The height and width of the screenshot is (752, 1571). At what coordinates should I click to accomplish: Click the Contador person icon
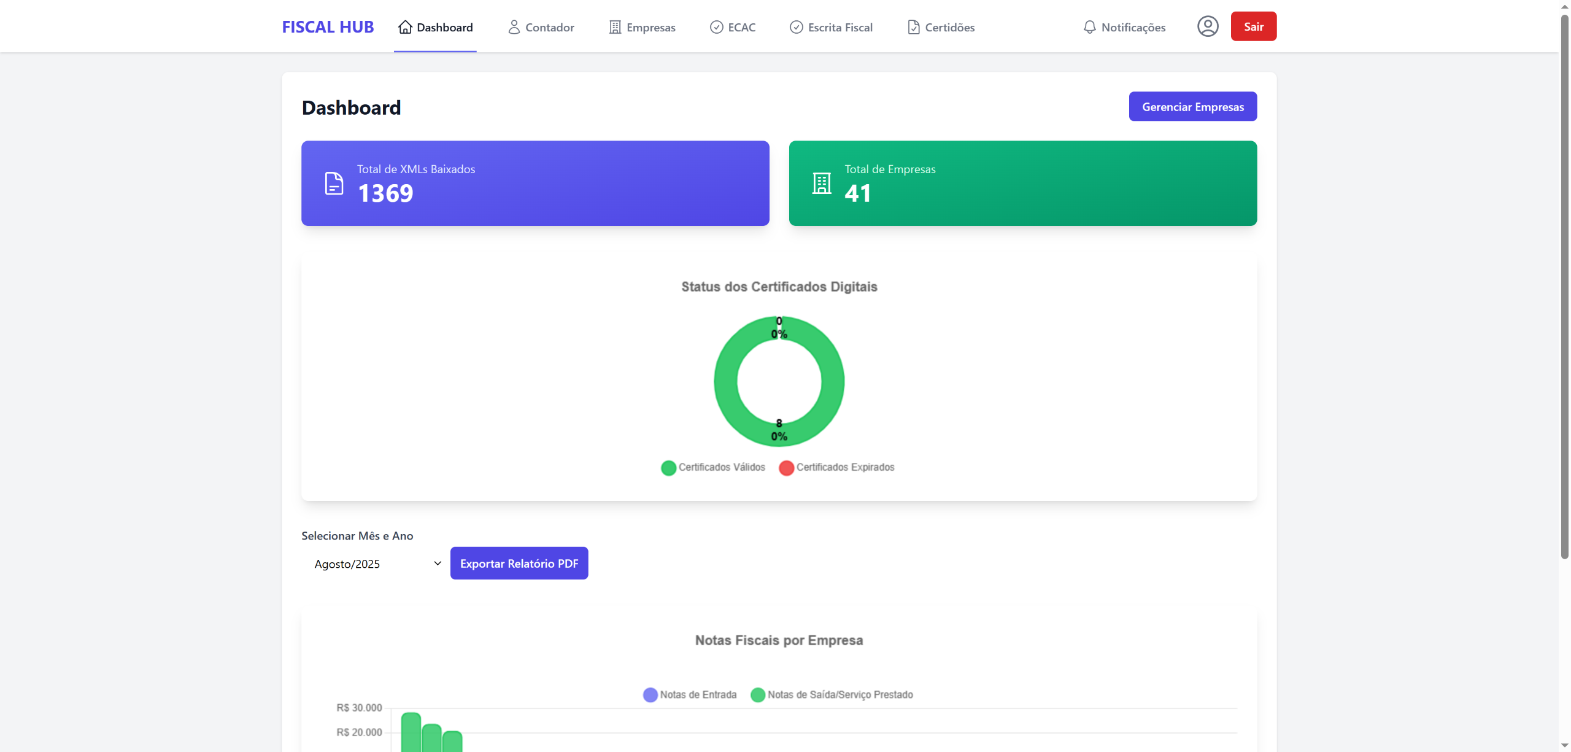(x=514, y=27)
